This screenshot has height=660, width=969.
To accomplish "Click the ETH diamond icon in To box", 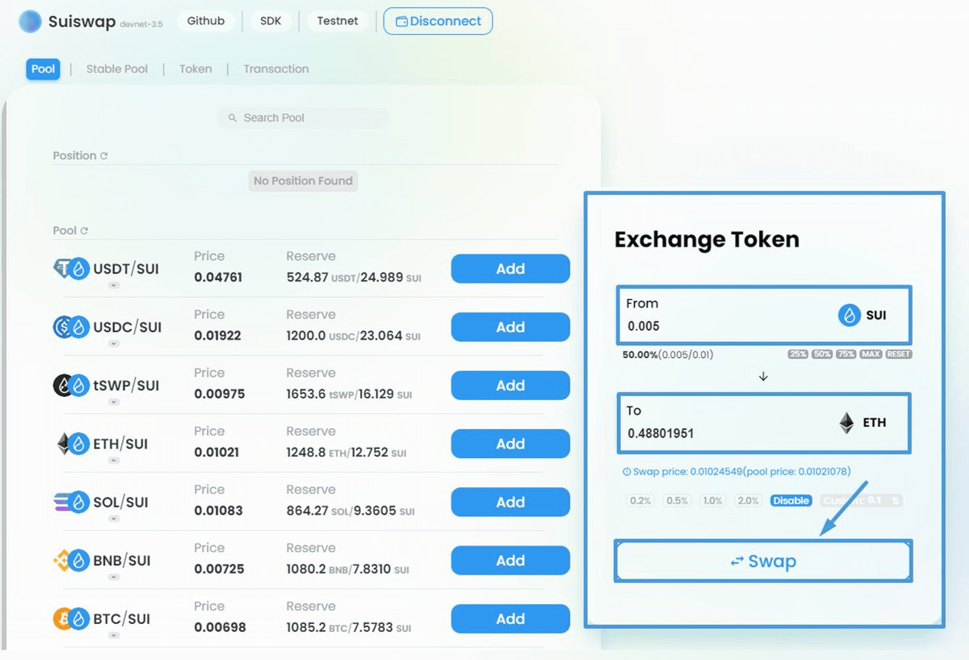I will [x=846, y=423].
